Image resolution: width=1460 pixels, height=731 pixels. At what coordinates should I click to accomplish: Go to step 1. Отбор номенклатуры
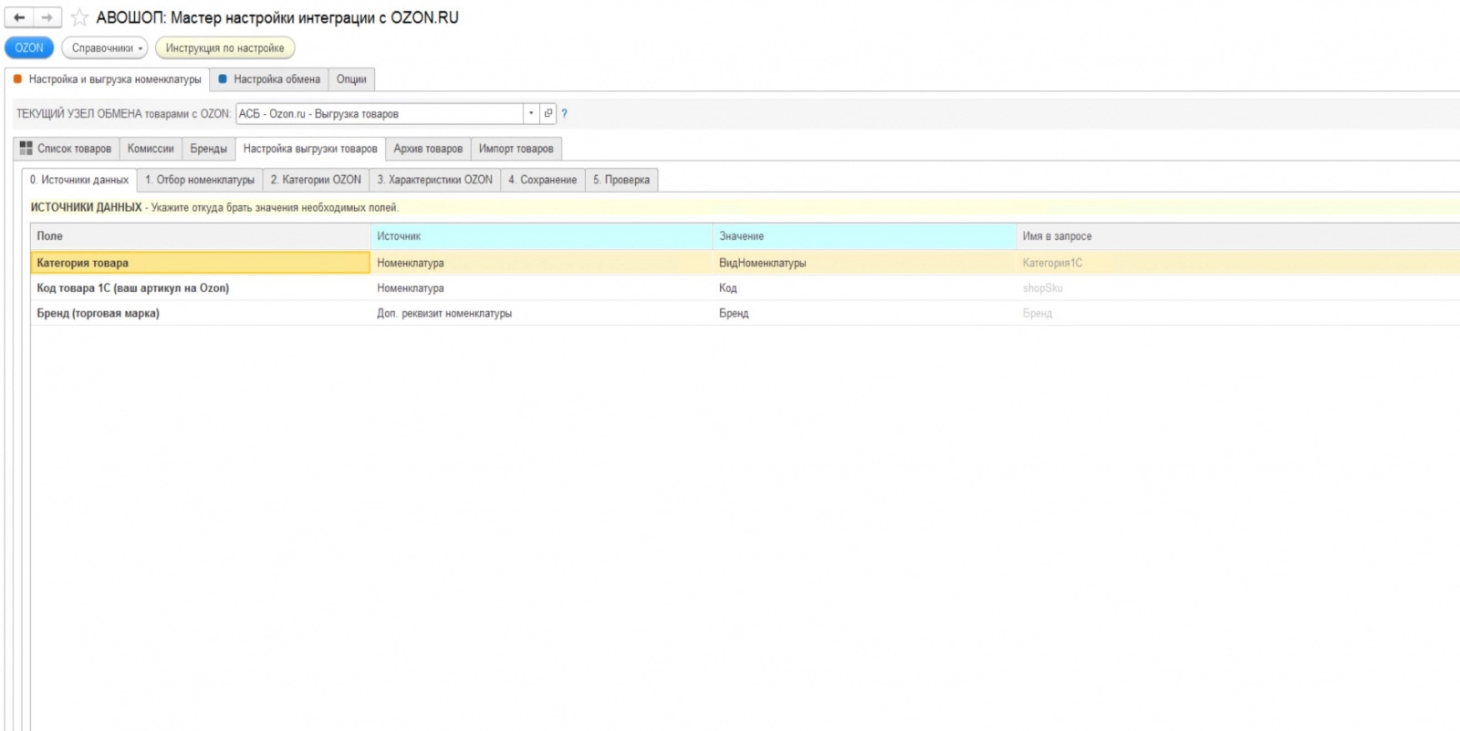click(x=200, y=180)
